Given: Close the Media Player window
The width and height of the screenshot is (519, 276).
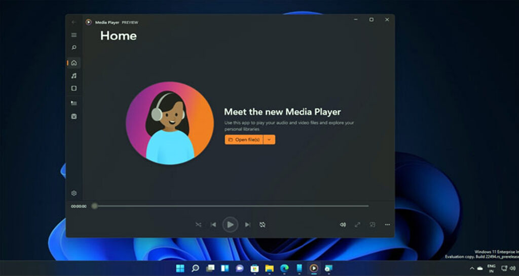Looking at the screenshot, I should (387, 20).
